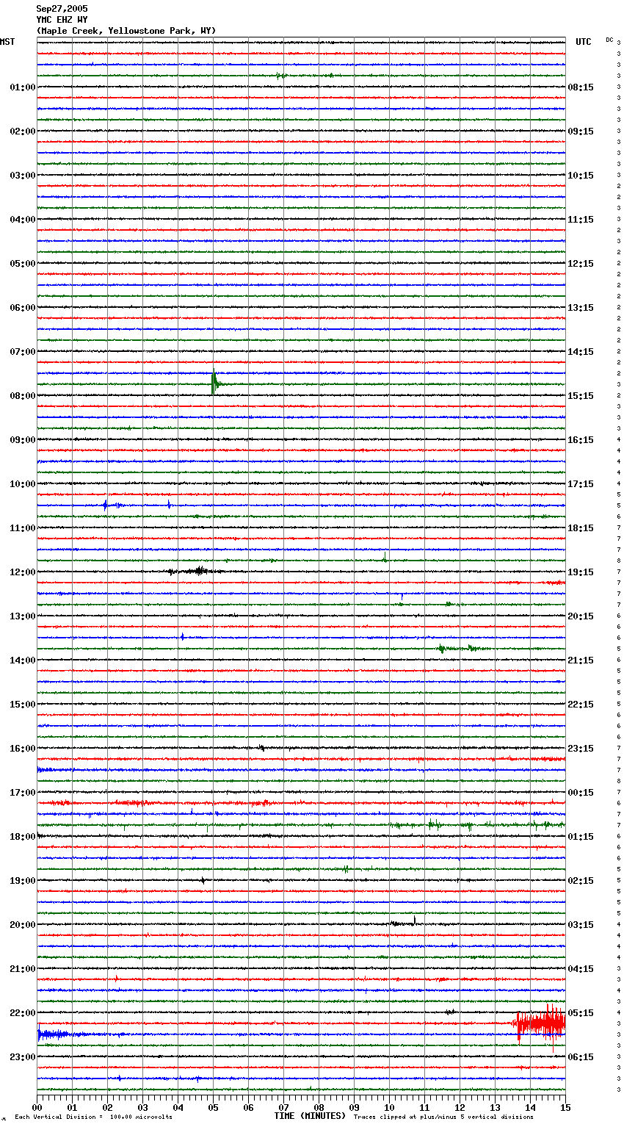Screen dimensions: 624x1127
Task: Click the blue spike near minute 02 after 10:00
Action: click(x=106, y=505)
